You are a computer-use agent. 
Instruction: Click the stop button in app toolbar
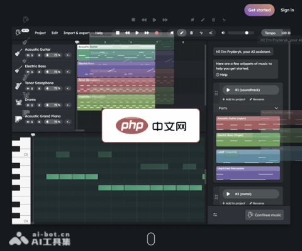pyautogui.click(x=118, y=33)
